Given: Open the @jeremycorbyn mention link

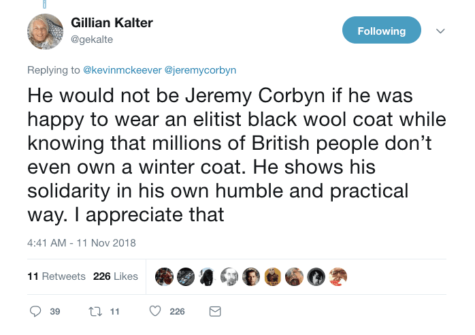Looking at the screenshot, I should (x=200, y=70).
